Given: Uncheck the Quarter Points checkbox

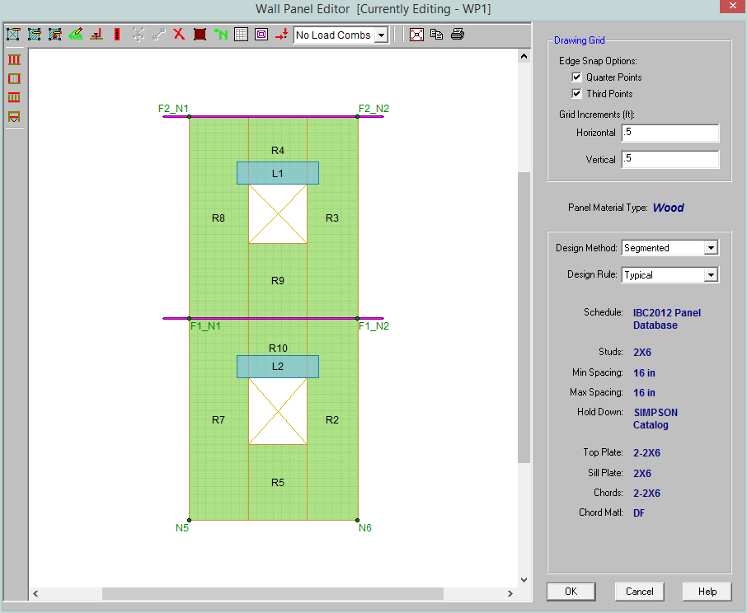Looking at the screenshot, I should [576, 77].
